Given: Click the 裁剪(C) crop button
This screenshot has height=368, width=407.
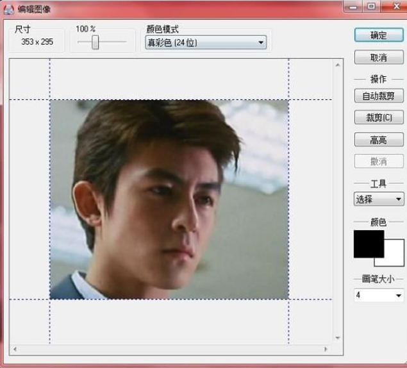Looking at the screenshot, I should tap(379, 117).
